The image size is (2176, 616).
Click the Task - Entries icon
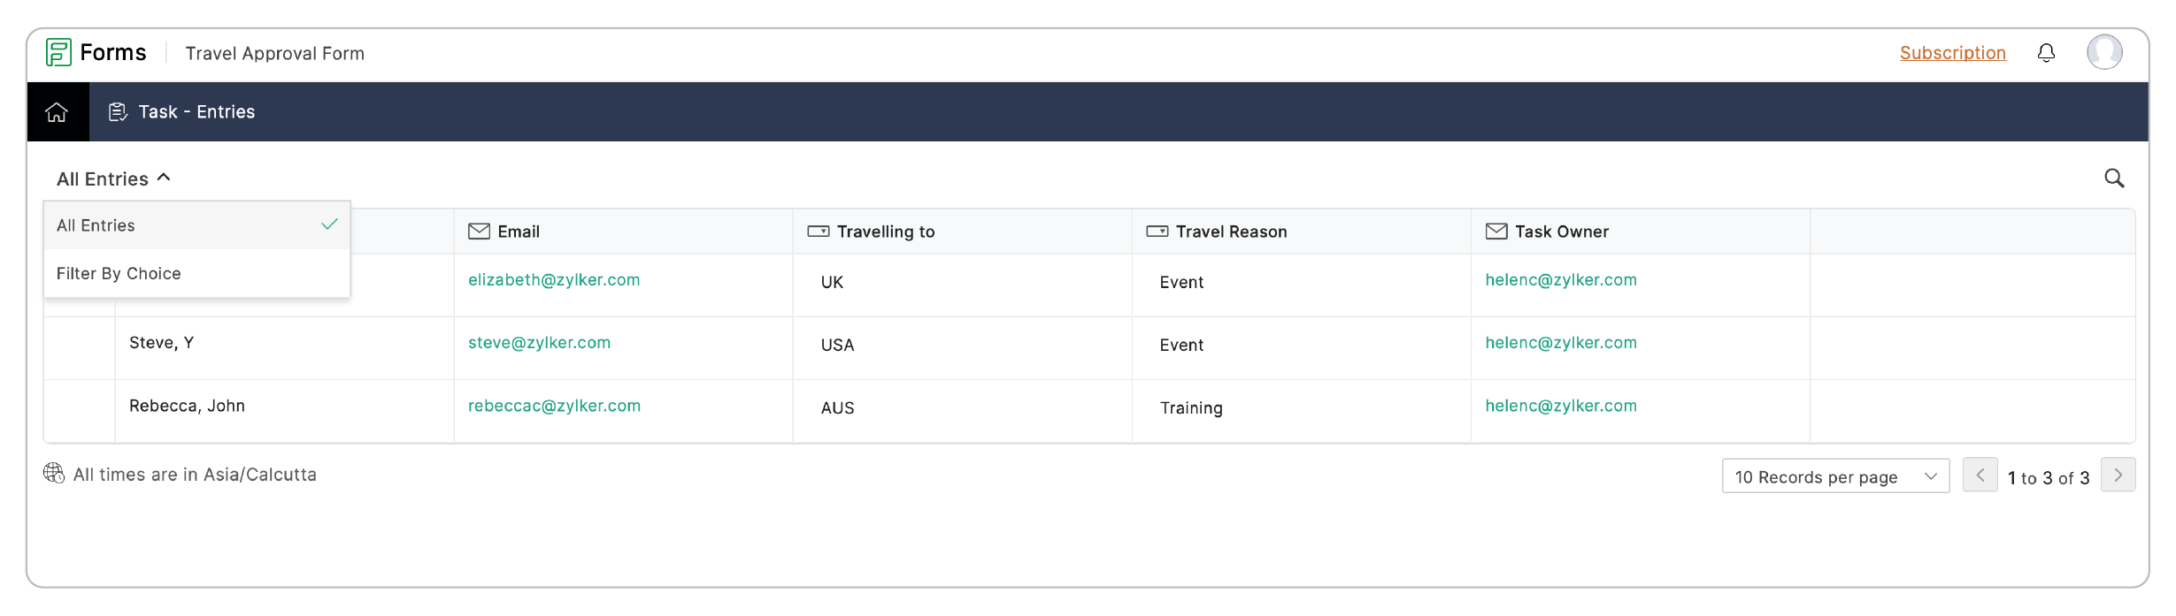pyautogui.click(x=118, y=112)
